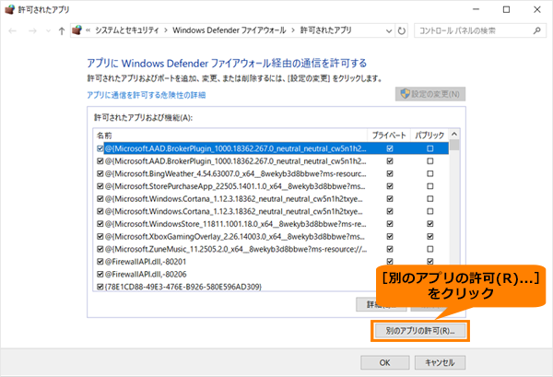Image resolution: width=553 pixels, height=377 pixels.
Task: Open システムとセキュリティ breadcrumb
Action: point(127,30)
